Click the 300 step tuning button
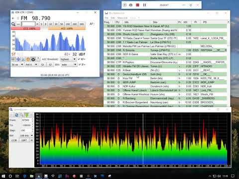This screenshot has height=179, width=239. click(82, 24)
